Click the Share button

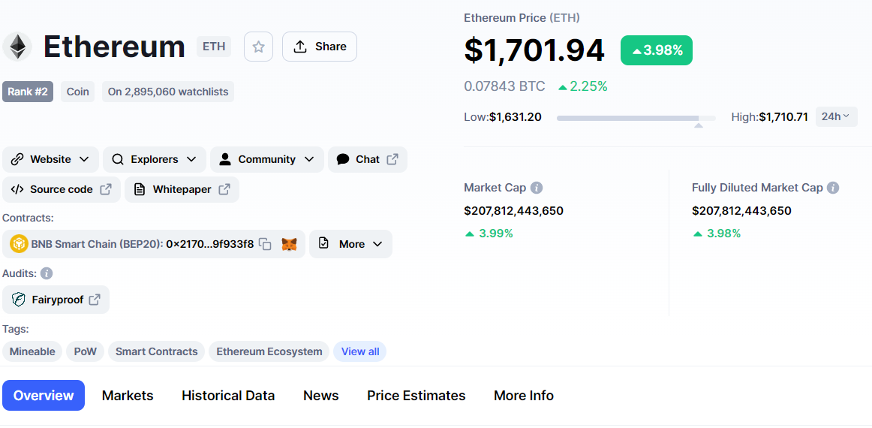[x=319, y=47]
